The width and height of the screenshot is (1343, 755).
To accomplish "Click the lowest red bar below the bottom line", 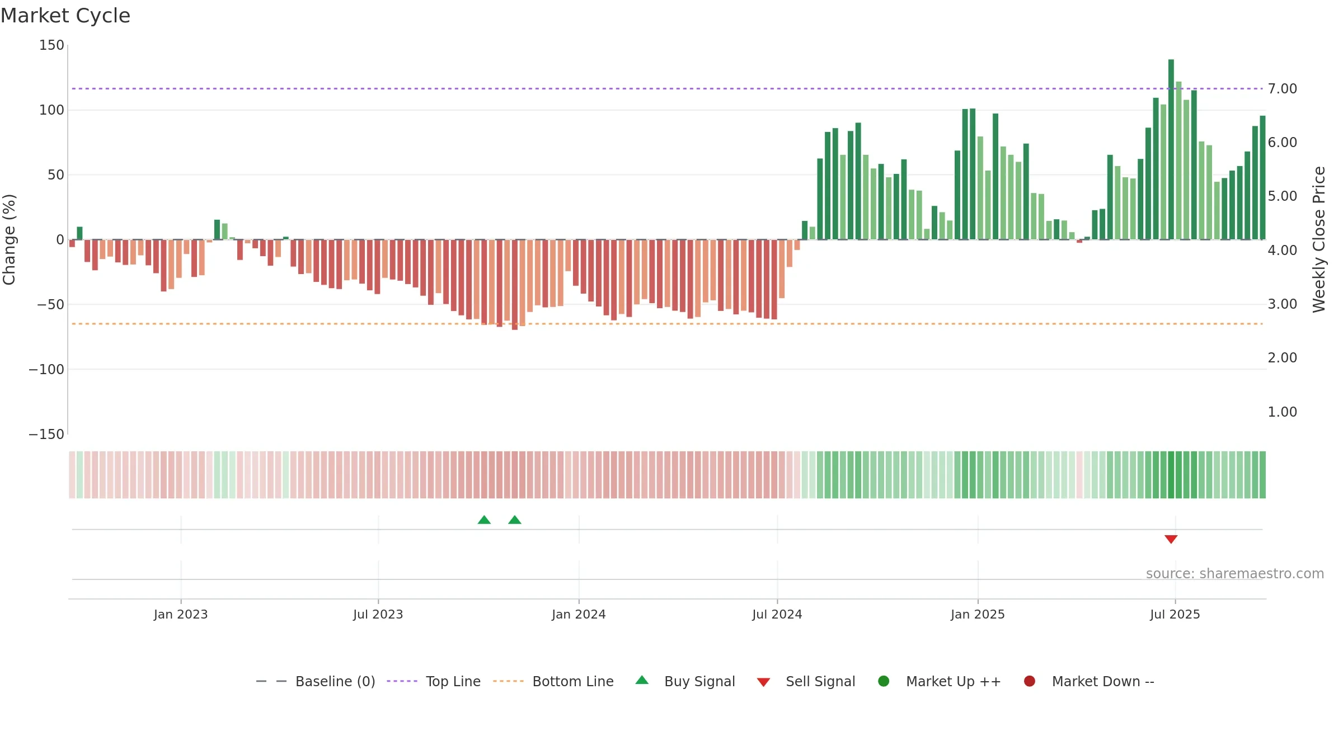I will [x=515, y=285].
